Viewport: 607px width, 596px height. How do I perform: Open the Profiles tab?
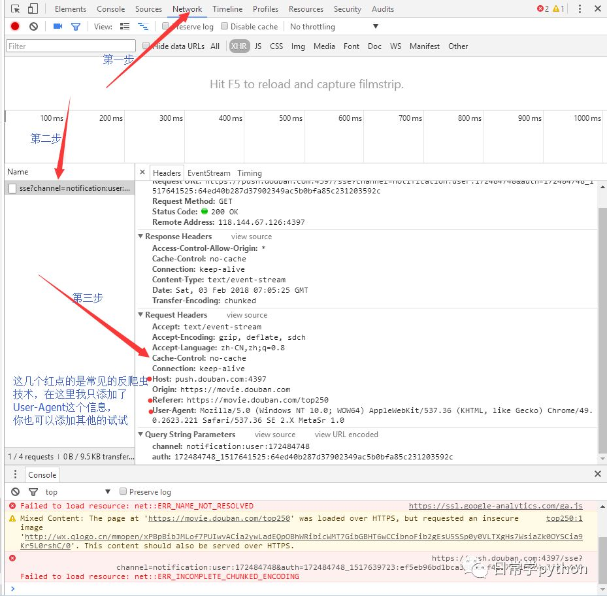[x=265, y=9]
